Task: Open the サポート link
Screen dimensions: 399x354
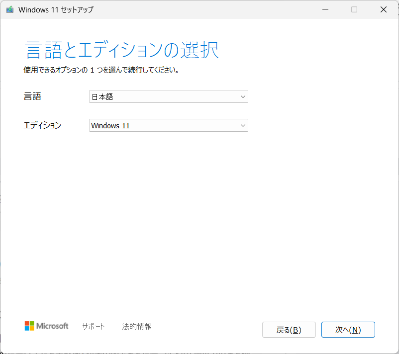Action: pos(94,326)
